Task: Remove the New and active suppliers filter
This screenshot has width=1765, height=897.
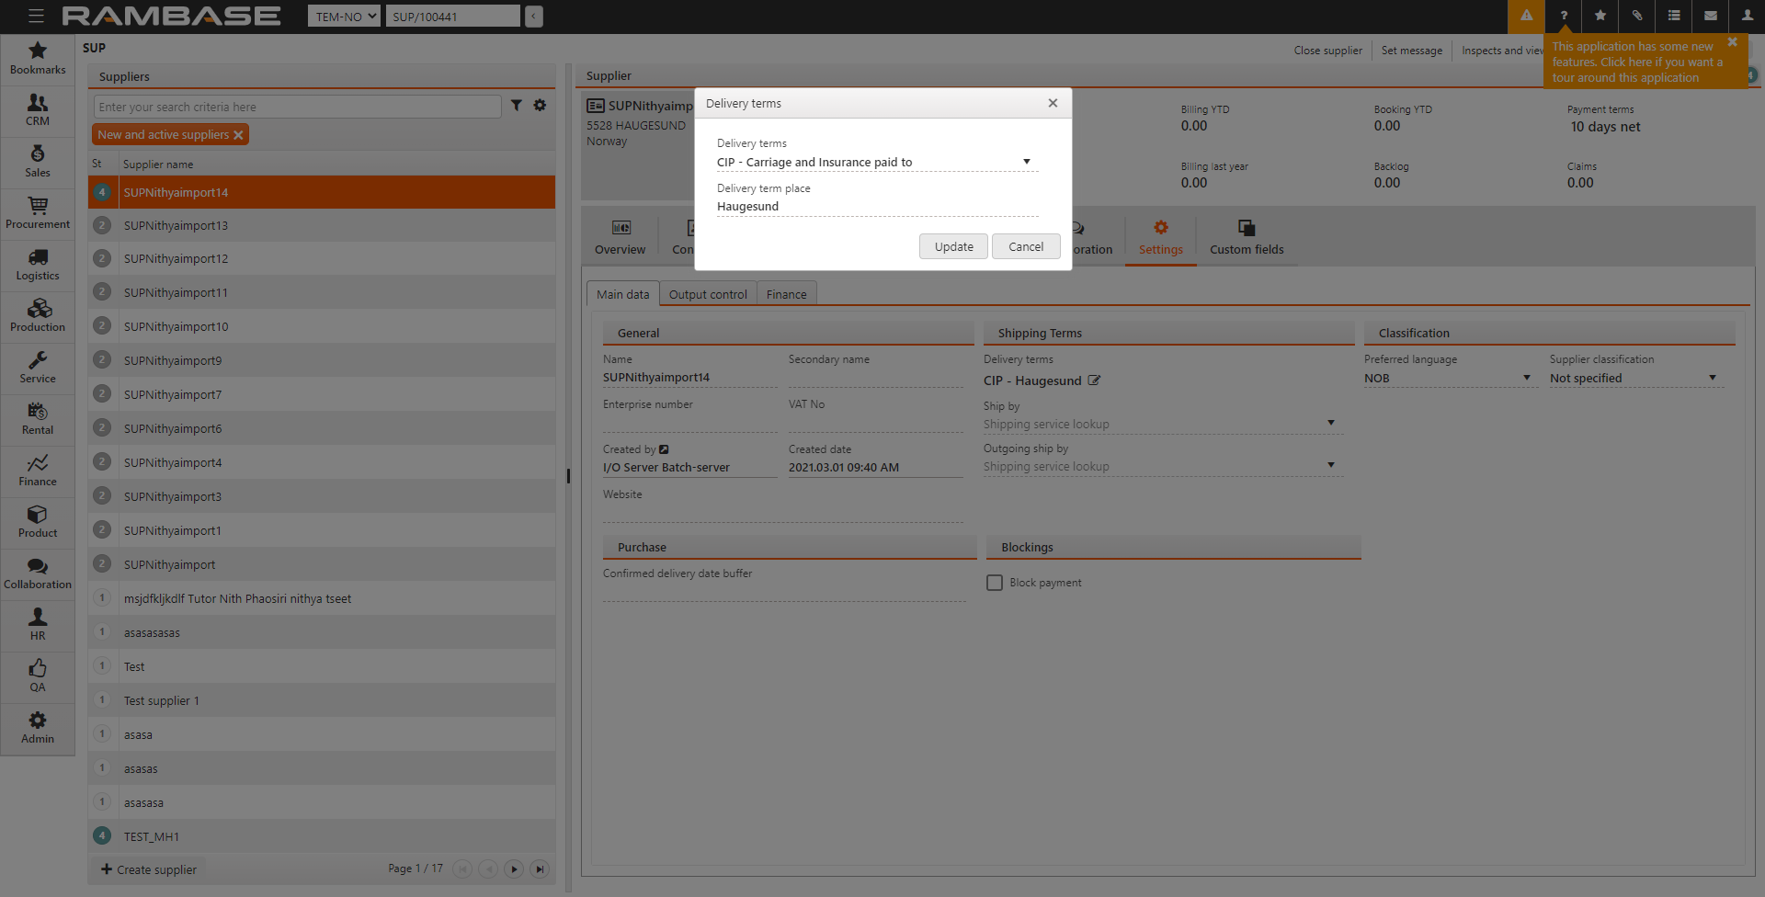Action: coord(238,135)
